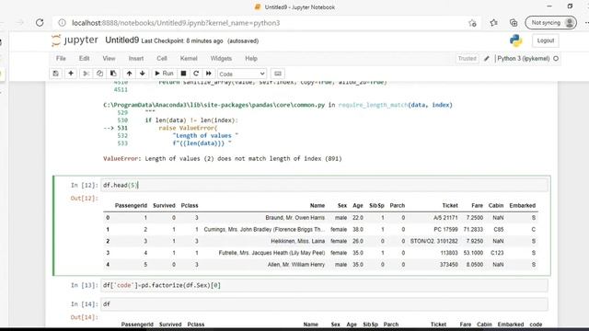Open the Cell menu
This screenshot has width=589, height=331.
point(162,59)
